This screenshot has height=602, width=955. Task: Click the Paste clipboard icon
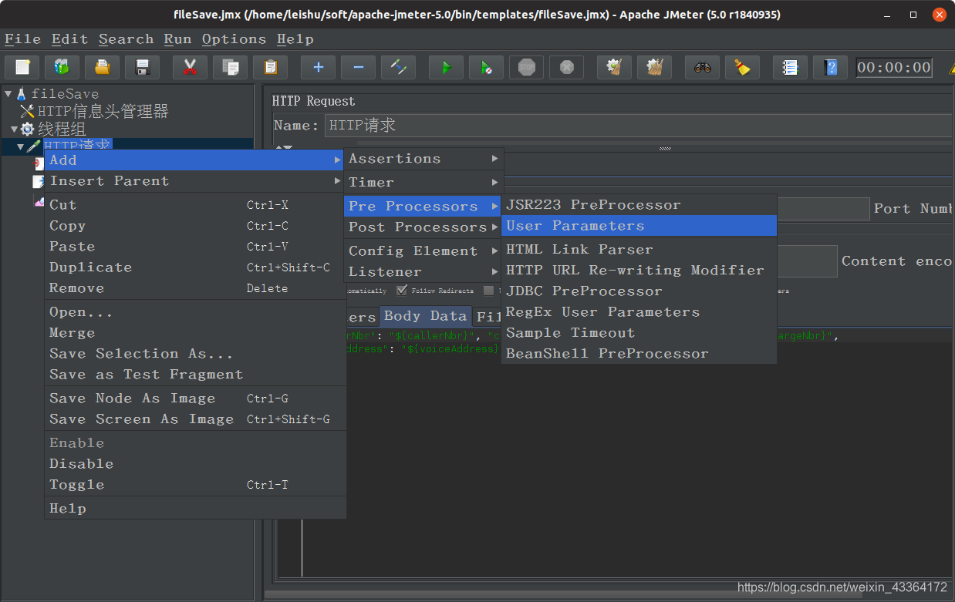coord(270,67)
